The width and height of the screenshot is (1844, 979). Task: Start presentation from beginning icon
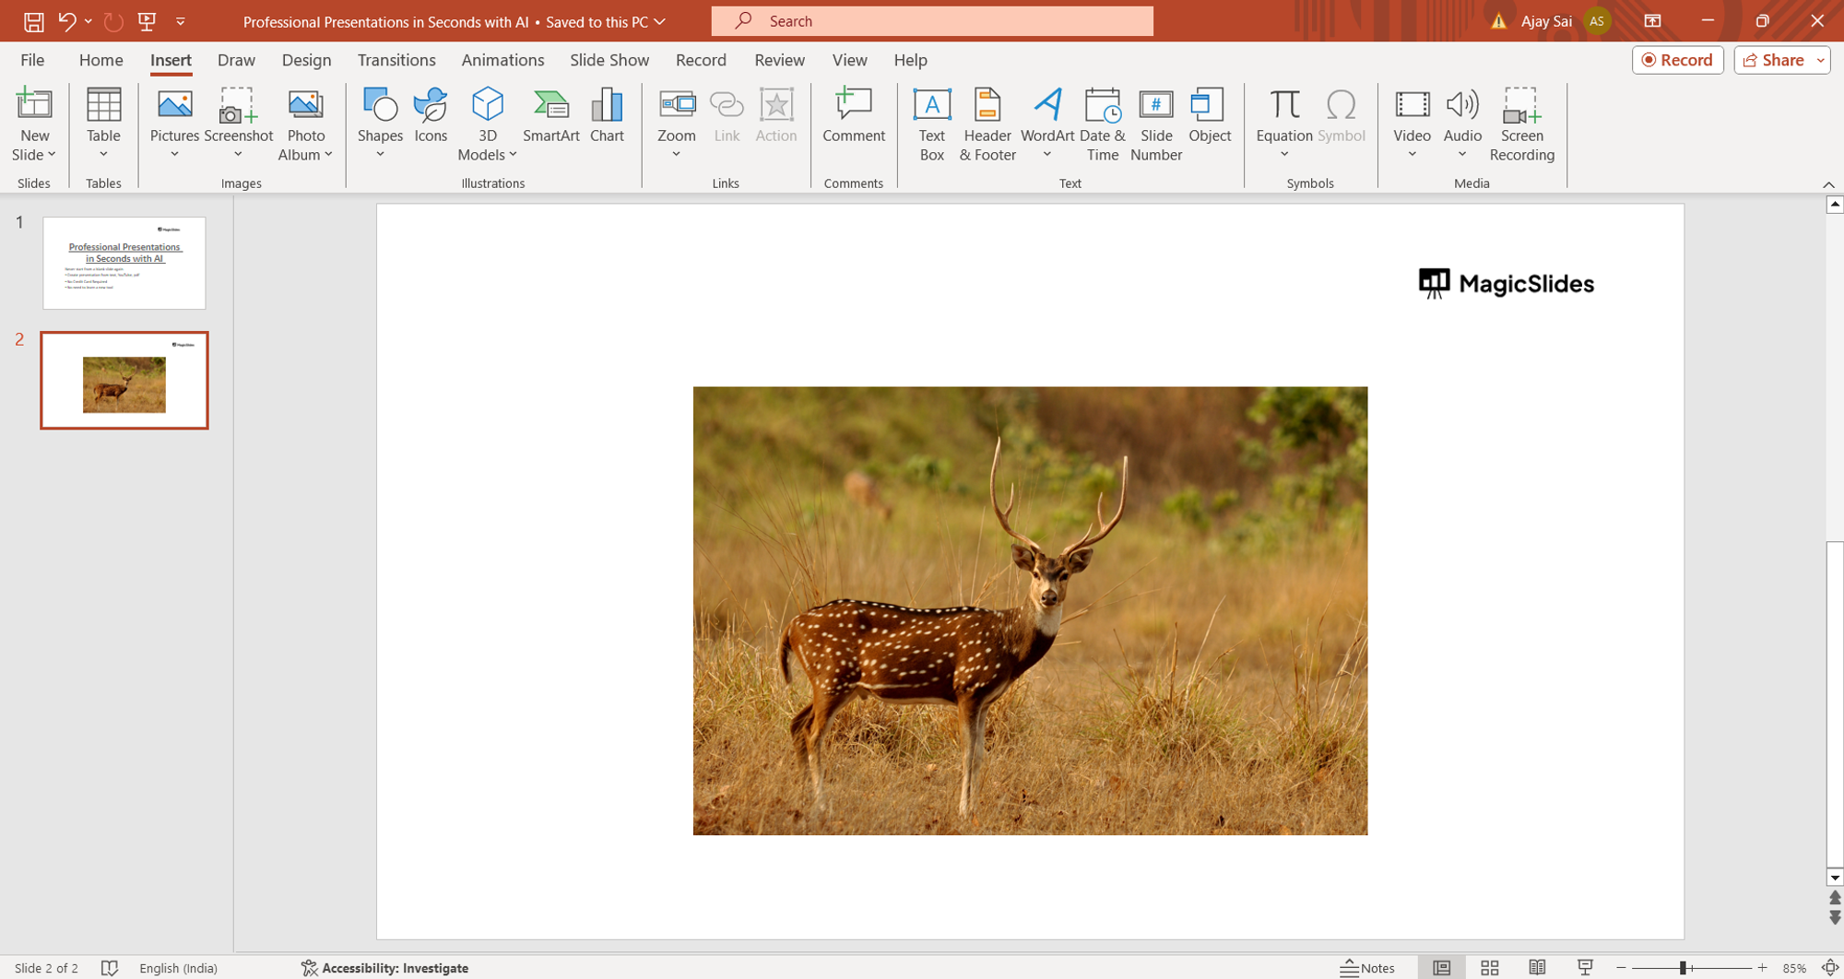pos(147,21)
